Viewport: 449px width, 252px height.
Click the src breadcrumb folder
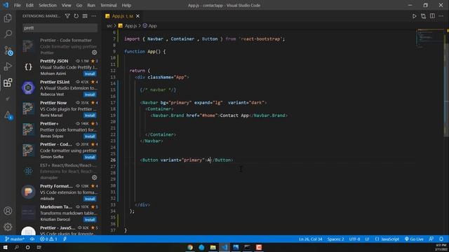click(109, 26)
